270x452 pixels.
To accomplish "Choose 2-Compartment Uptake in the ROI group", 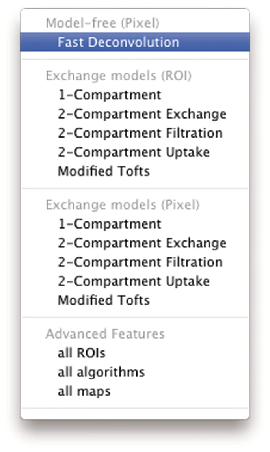I will 134,152.
